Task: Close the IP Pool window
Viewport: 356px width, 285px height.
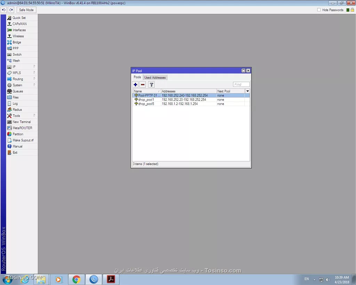Action: pos(248,71)
